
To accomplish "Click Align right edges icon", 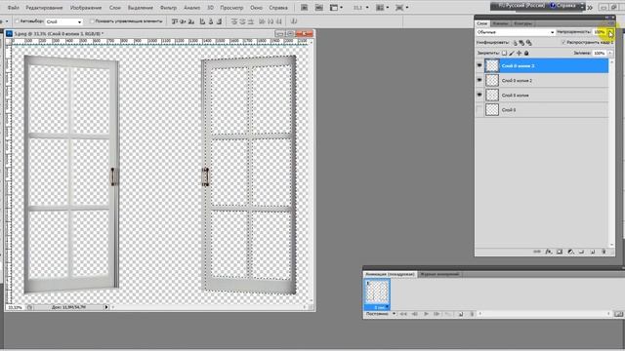I will tap(219, 21).
